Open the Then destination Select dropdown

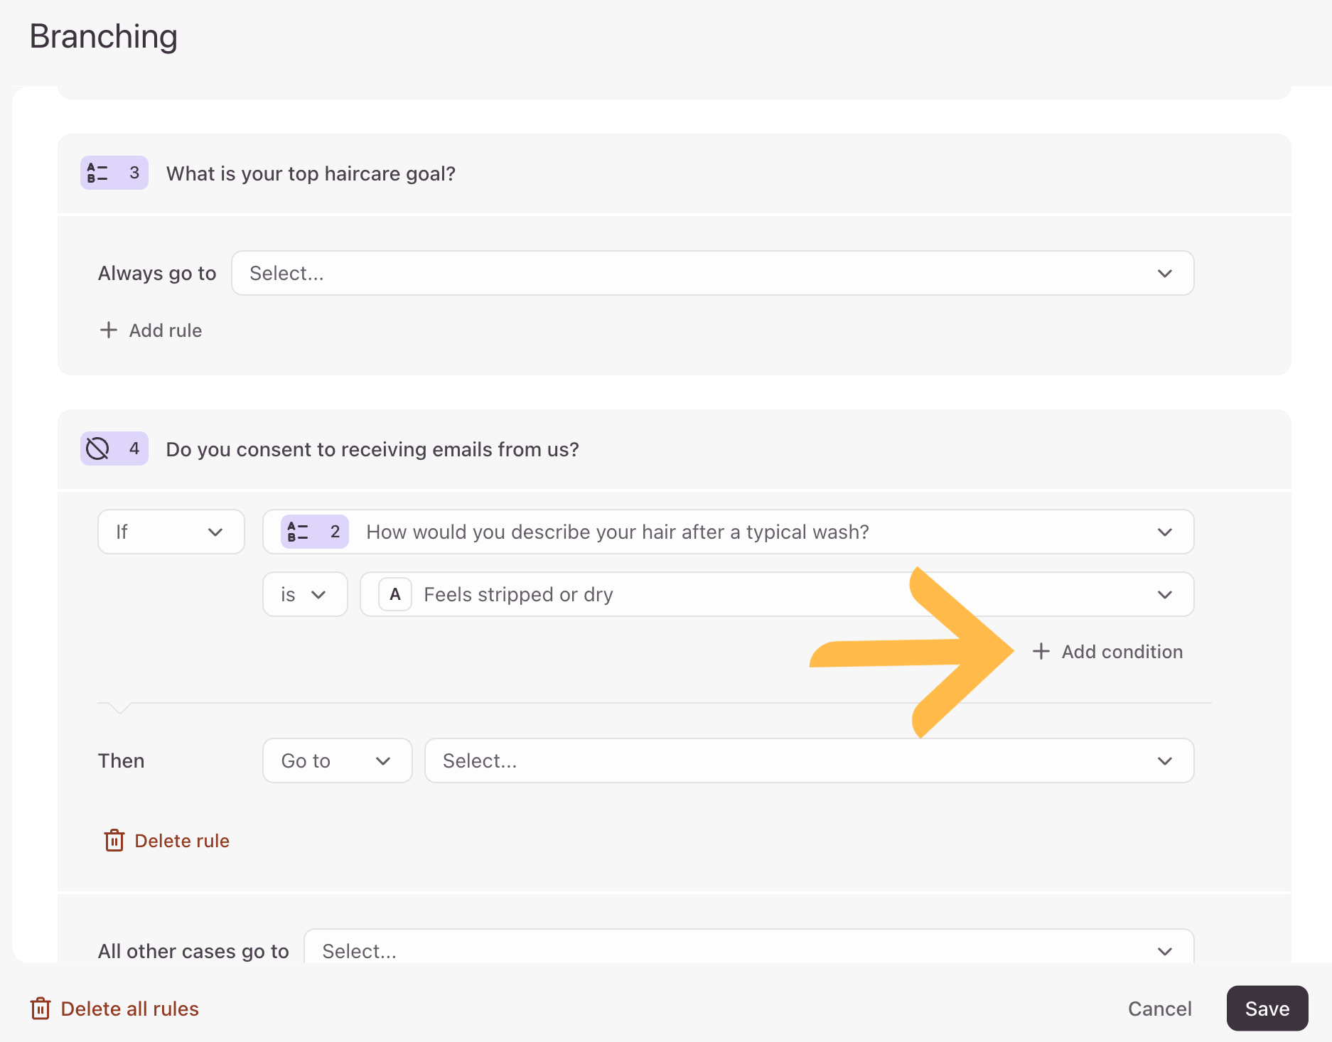click(808, 761)
